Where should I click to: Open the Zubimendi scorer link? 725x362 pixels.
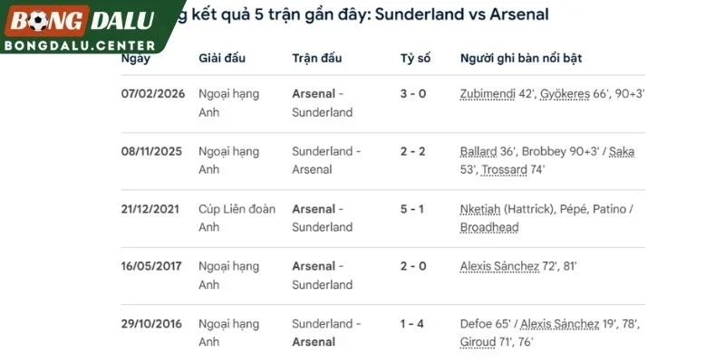[488, 94]
